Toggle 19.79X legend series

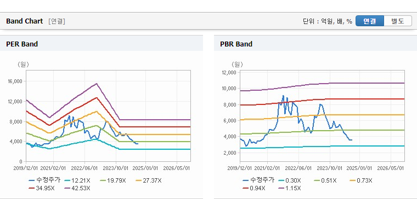pos(113,181)
